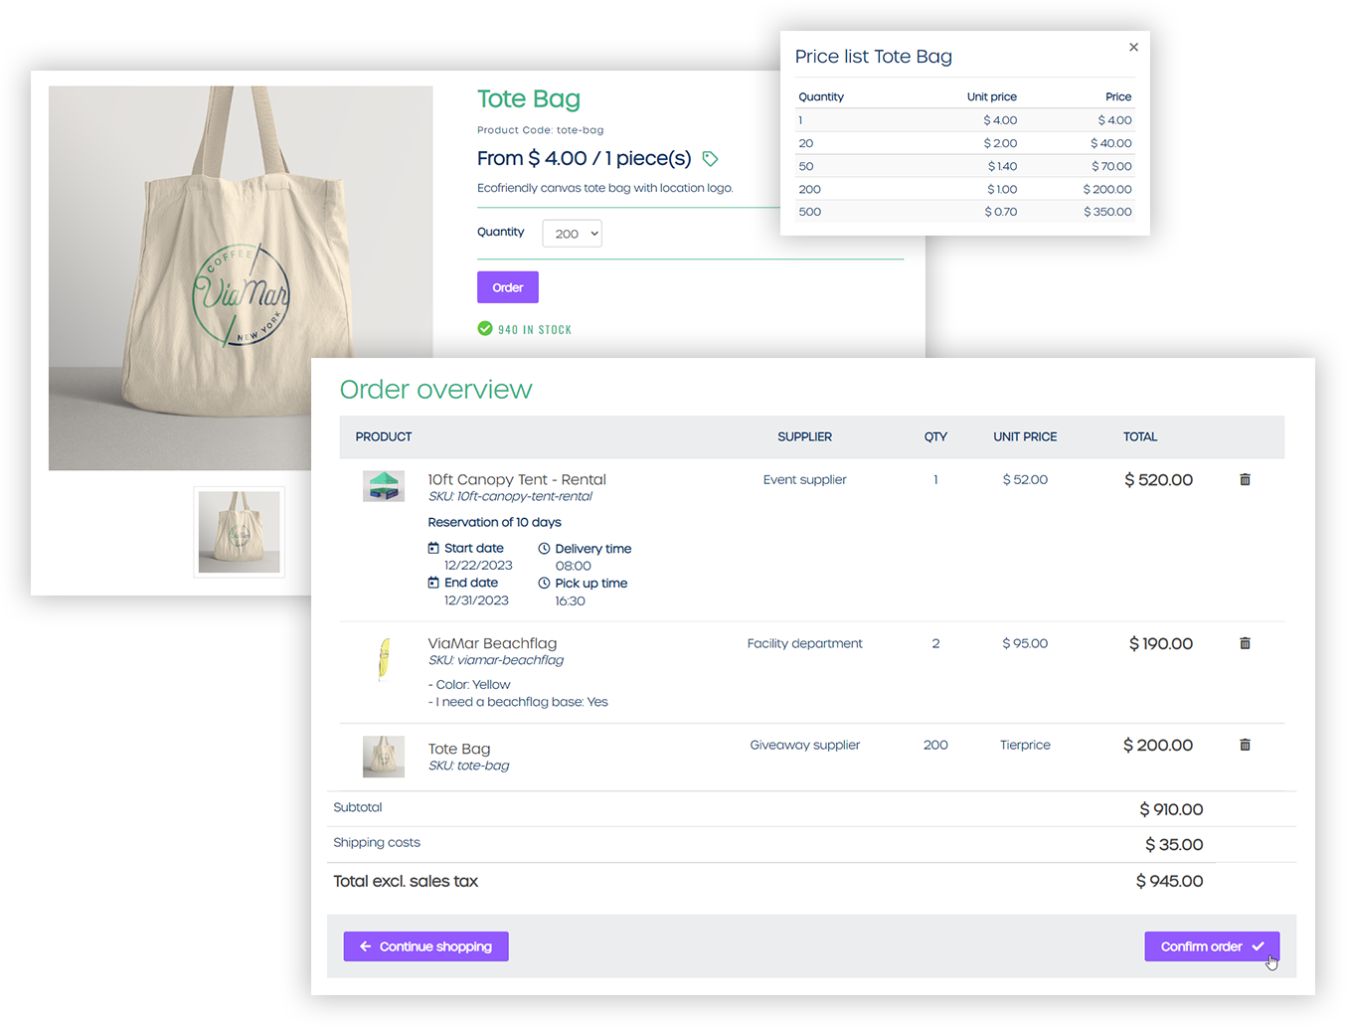The width and height of the screenshot is (1346, 1026).
Task: Delete the 10ft Canopy Tent row
Action: [x=1245, y=479]
